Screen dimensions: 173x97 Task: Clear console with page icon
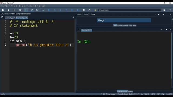(166, 29)
